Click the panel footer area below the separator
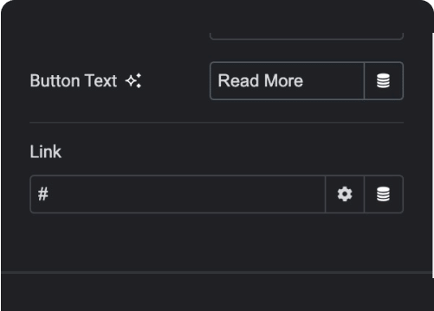Image resolution: width=434 pixels, height=311 pixels. (217, 292)
